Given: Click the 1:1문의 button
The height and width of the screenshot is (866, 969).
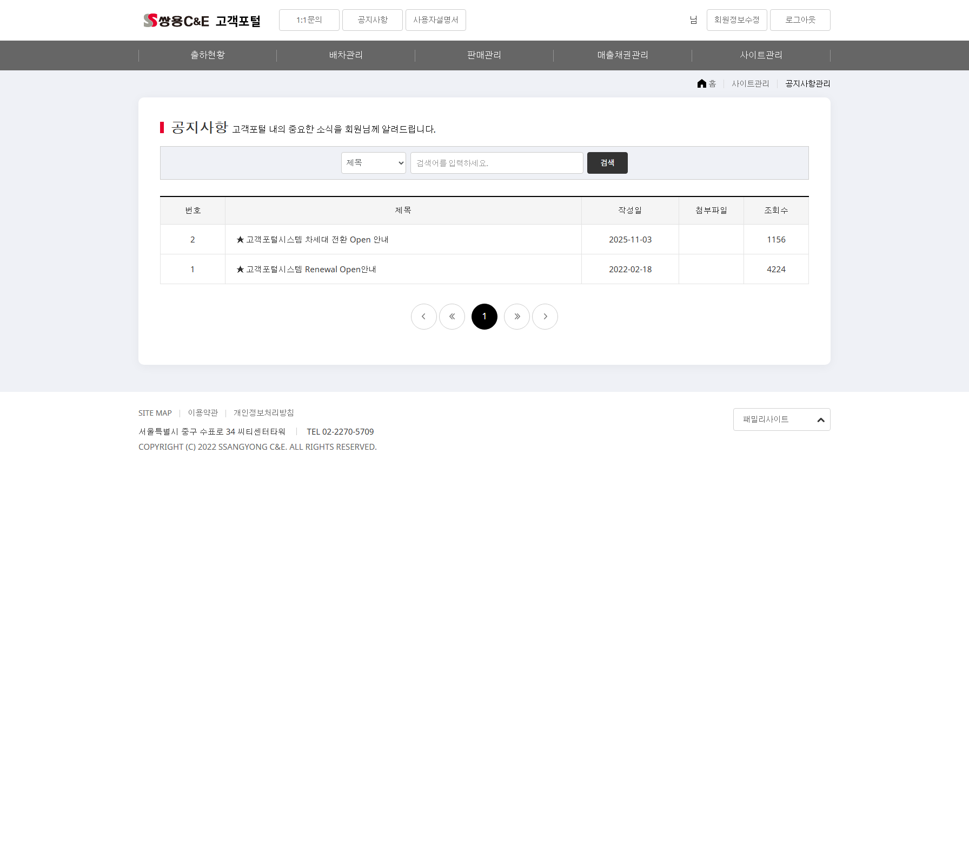Looking at the screenshot, I should pyautogui.click(x=309, y=20).
